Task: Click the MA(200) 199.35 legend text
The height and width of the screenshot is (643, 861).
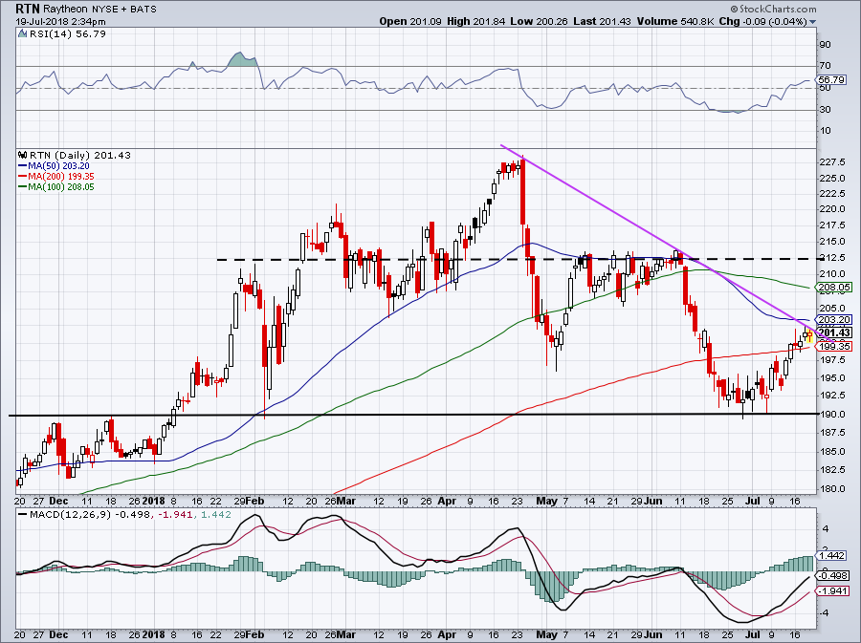Action: point(61,176)
